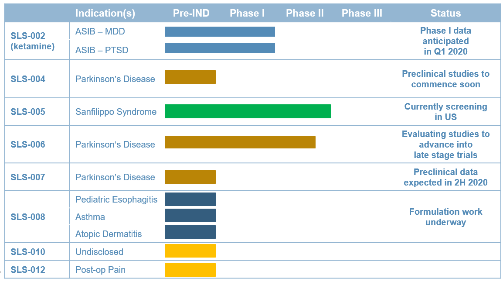Select the yellow Undisclosed SLS-010 bar

(x=190, y=251)
